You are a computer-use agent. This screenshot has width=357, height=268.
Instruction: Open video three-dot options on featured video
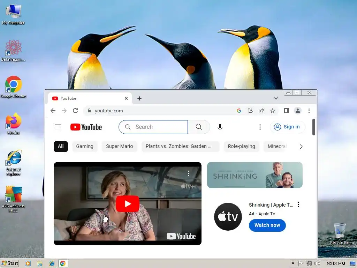point(189,174)
